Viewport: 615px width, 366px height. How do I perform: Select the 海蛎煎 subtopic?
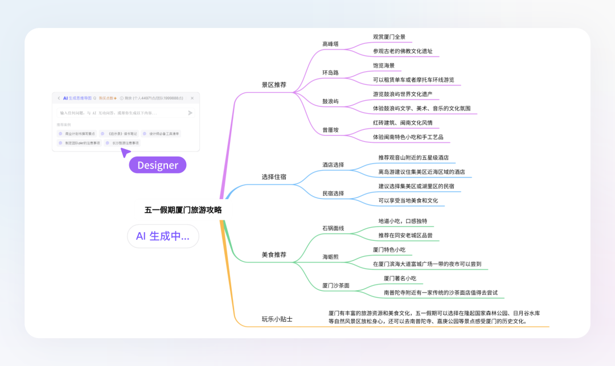330,257
